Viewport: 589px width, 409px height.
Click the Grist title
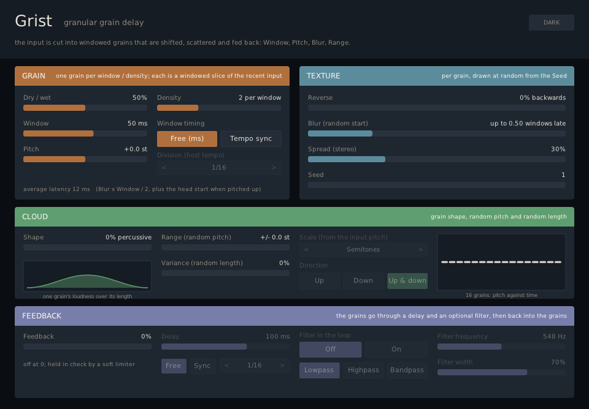(x=33, y=21)
